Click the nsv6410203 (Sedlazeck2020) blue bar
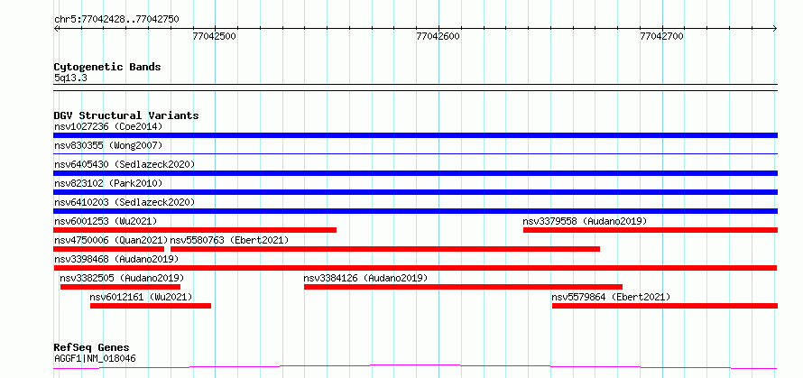Image resolution: width=803 pixels, height=378 pixels. click(415, 211)
